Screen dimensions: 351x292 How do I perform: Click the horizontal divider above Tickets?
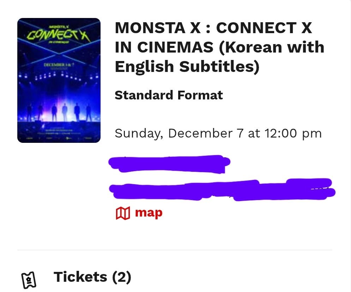coord(175,250)
